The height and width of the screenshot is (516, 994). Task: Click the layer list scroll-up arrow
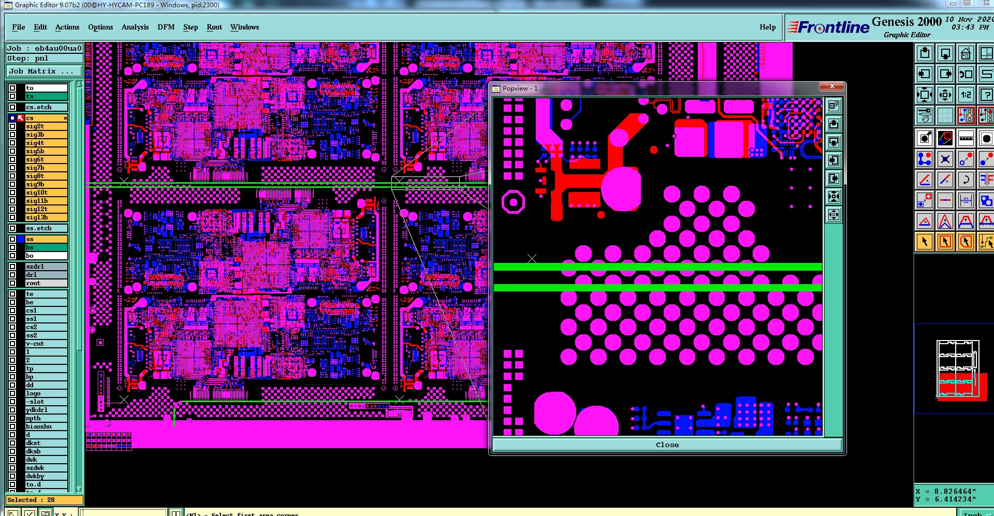pos(79,84)
